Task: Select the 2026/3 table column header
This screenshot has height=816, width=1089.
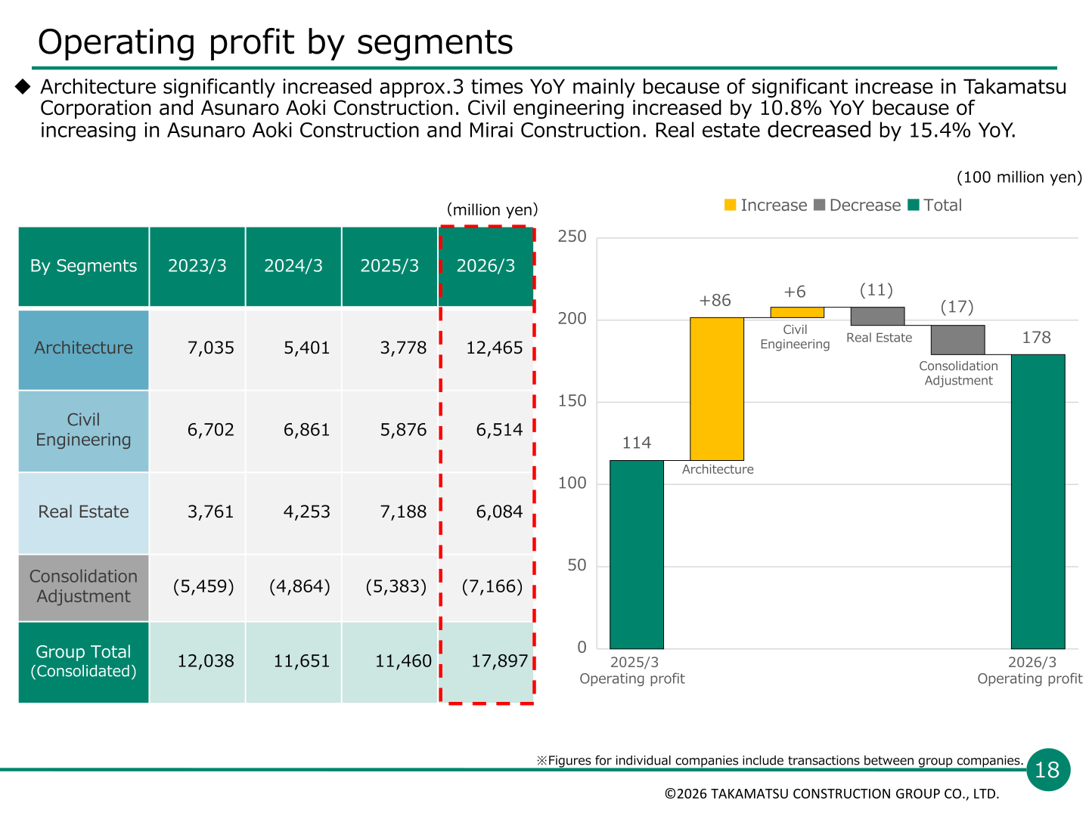Action: pos(486,266)
